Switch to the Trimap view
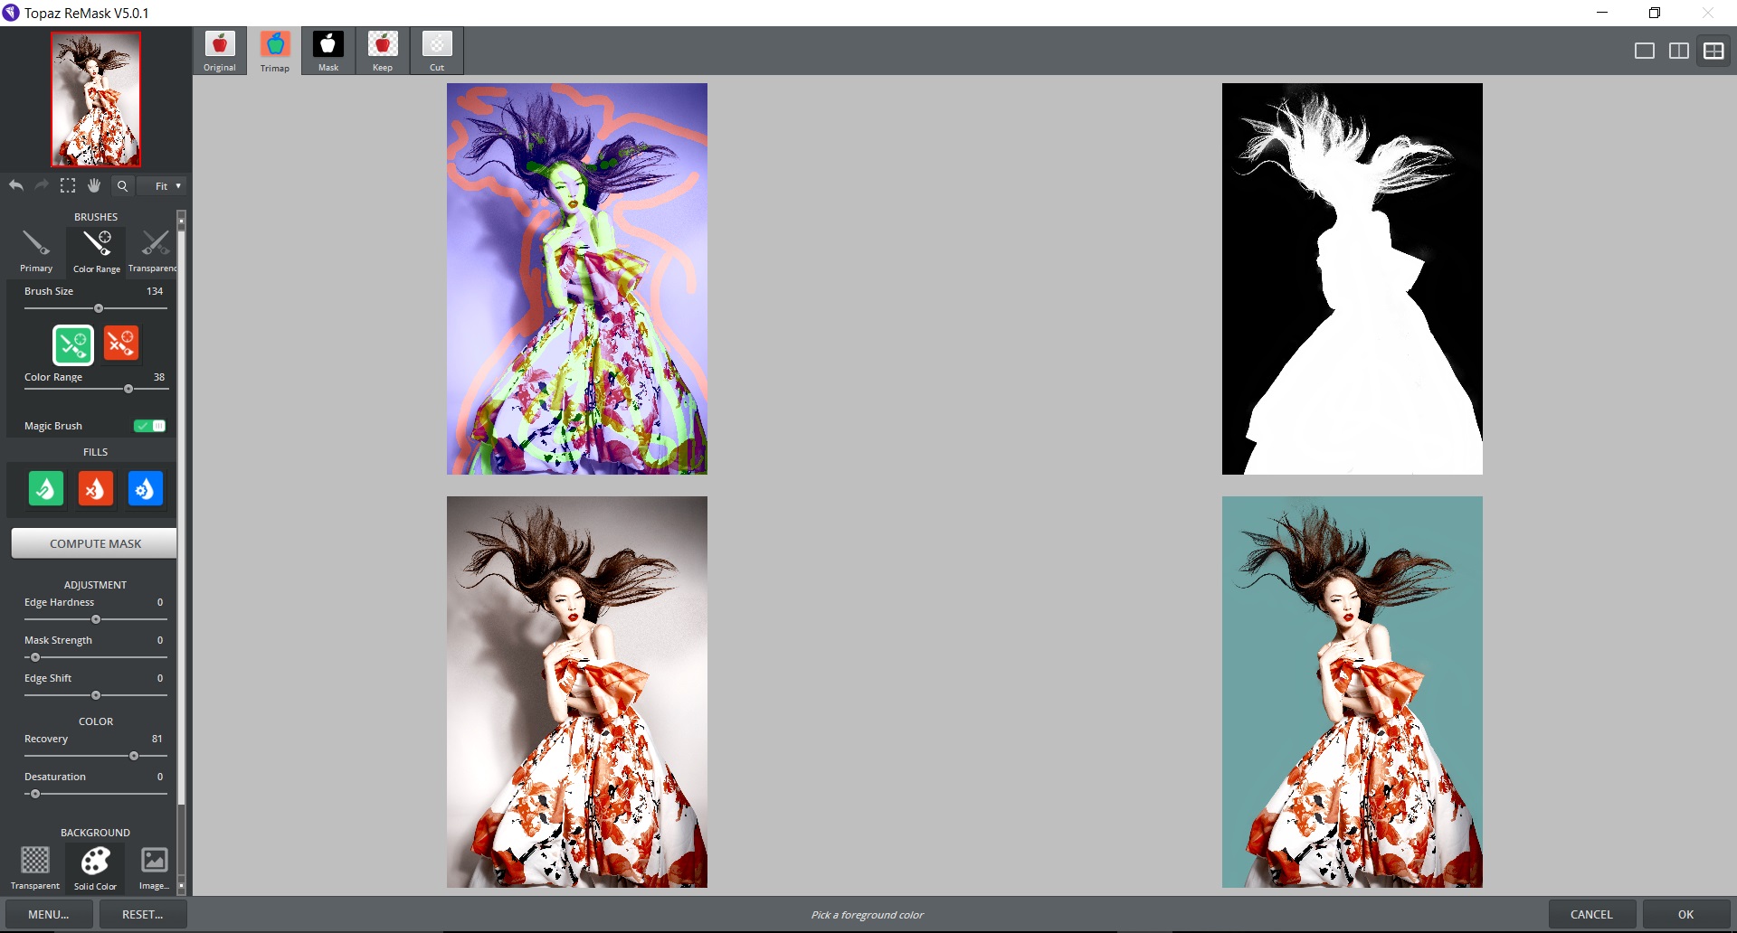 274,51
